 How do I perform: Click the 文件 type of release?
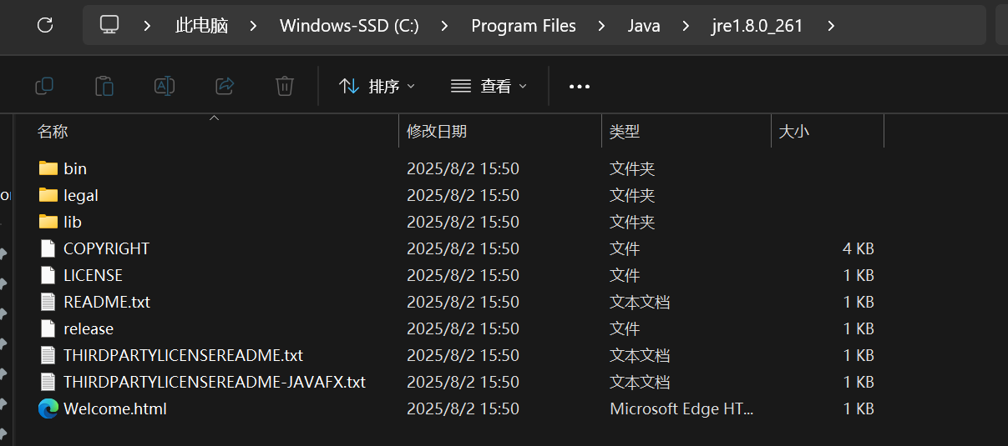tap(625, 328)
